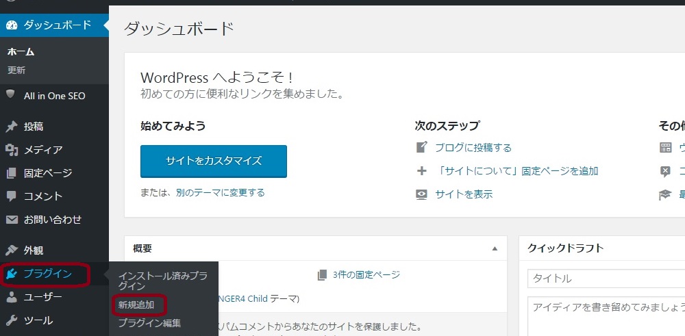Open the お問い合わせ menu

pos(54,220)
